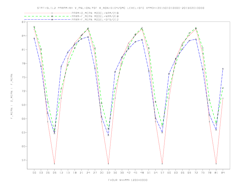Click x-axis tick label 36
This screenshot has height=188, width=243.
pos(115,173)
